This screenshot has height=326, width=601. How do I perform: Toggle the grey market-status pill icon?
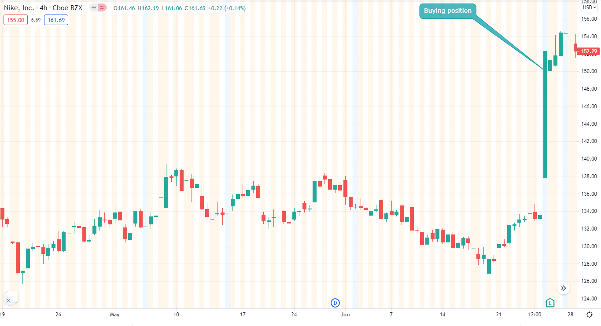92,7
